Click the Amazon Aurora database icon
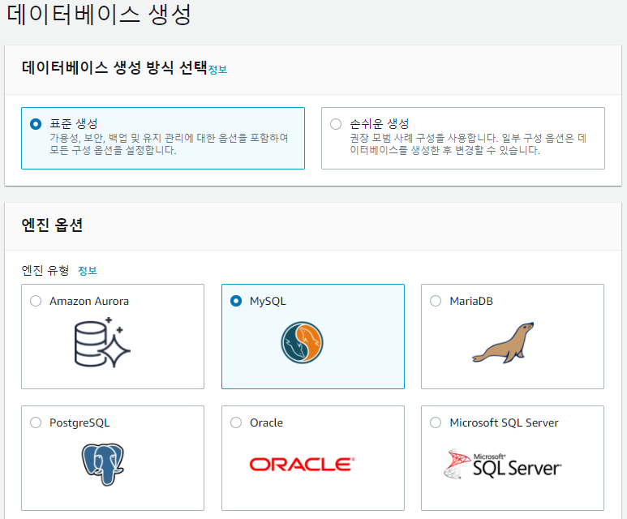This screenshot has width=627, height=519. [102, 343]
